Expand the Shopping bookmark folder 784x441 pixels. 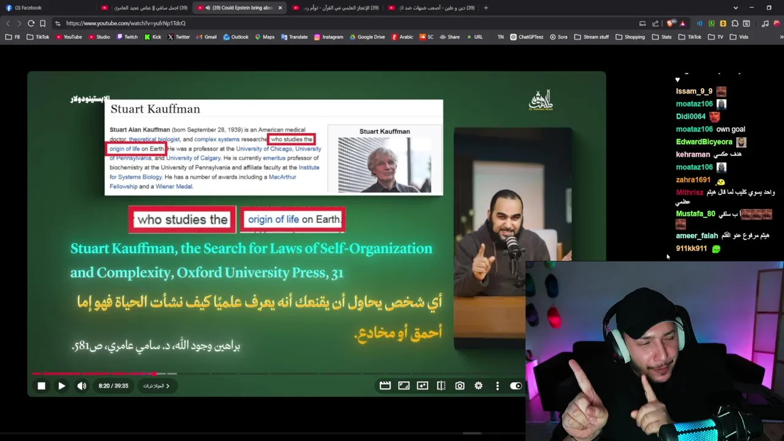tap(630, 37)
